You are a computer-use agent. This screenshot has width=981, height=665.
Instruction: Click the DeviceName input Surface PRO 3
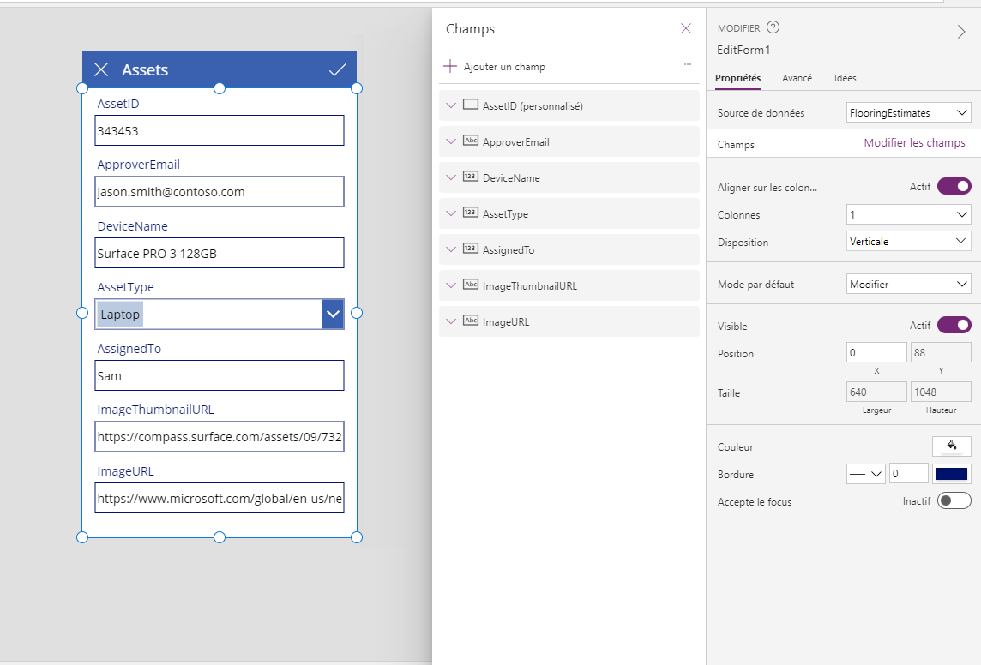(x=220, y=253)
